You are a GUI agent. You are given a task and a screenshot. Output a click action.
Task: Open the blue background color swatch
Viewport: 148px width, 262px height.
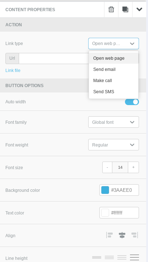pyautogui.click(x=105, y=190)
